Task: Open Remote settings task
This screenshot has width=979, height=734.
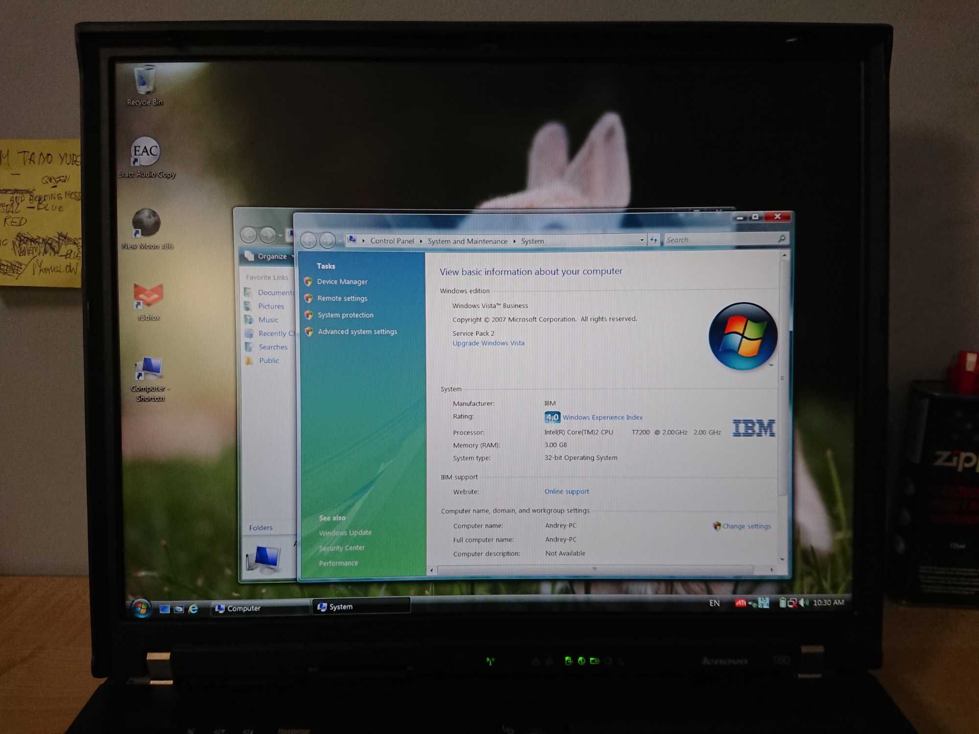Action: (x=342, y=298)
